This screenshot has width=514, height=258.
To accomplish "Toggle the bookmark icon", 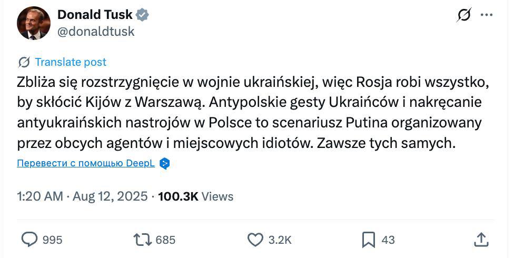I will pos(369,240).
